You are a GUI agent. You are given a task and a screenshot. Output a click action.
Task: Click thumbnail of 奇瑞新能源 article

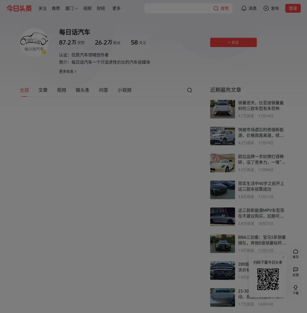[223, 136]
